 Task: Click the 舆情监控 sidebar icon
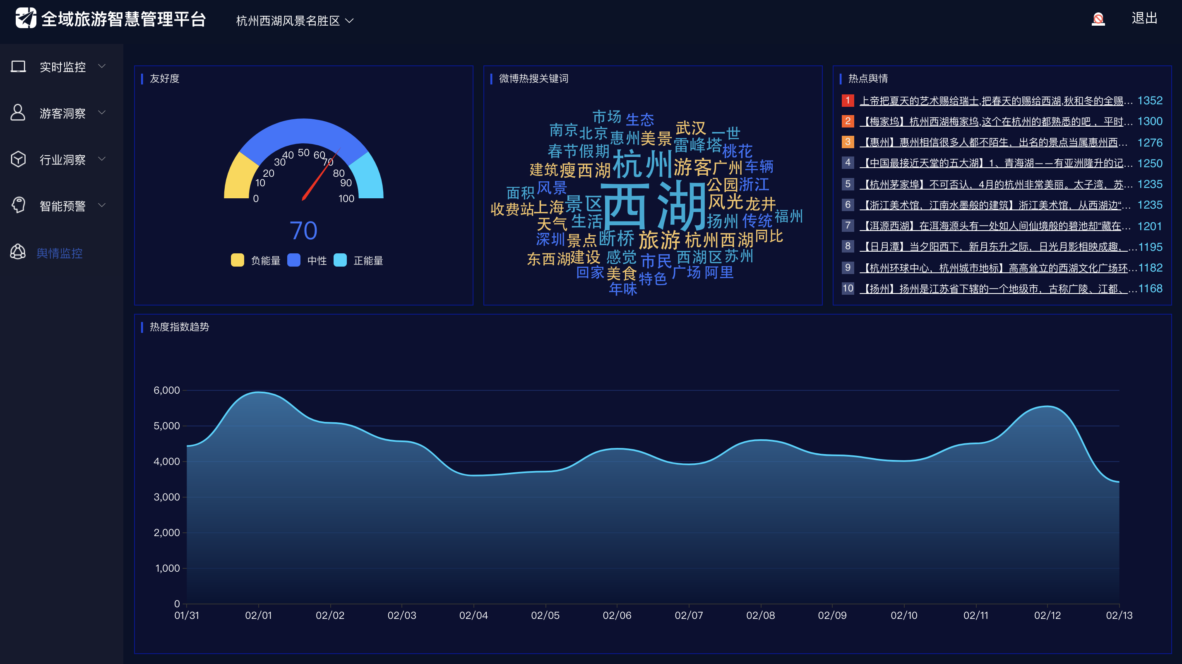pos(18,252)
